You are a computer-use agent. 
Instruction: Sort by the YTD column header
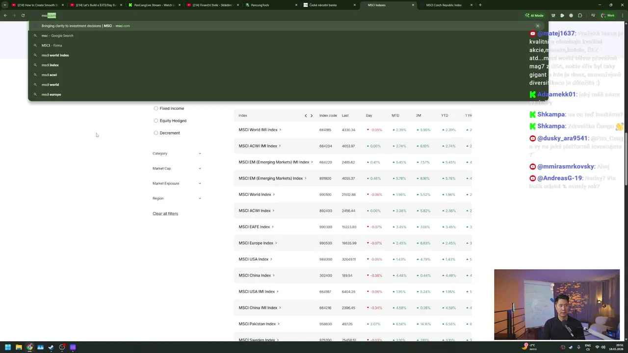445,116
